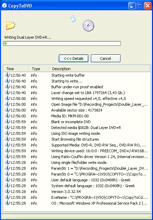Close the CopyToDVD window

(x=148, y=6)
